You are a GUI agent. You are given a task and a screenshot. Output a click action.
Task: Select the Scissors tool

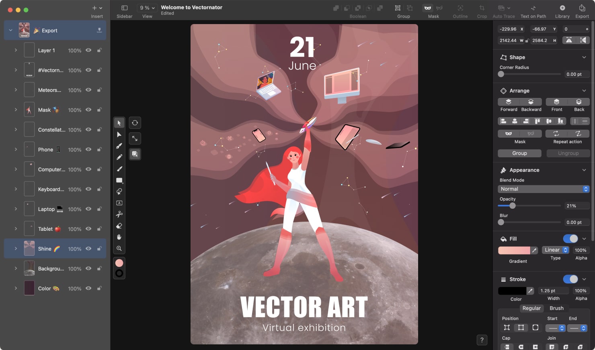coord(119,214)
